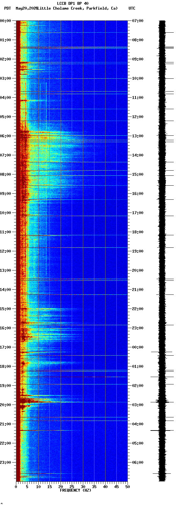Image resolution: width=176 pixels, height=507 pixels.
Task: Click PDT axis label "21:00"
Action: pos(5,424)
